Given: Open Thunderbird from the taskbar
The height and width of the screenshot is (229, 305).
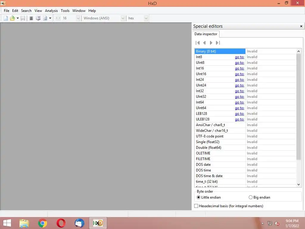Looking at the screenshot, I should coord(79,223).
